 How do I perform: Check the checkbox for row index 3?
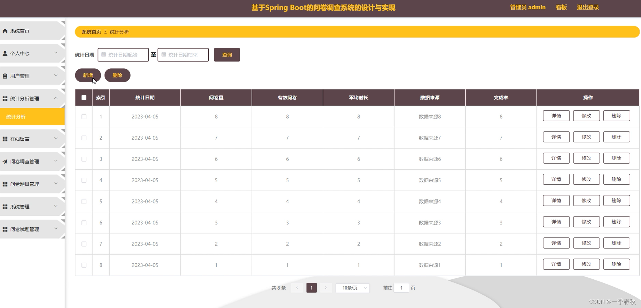pos(84,159)
